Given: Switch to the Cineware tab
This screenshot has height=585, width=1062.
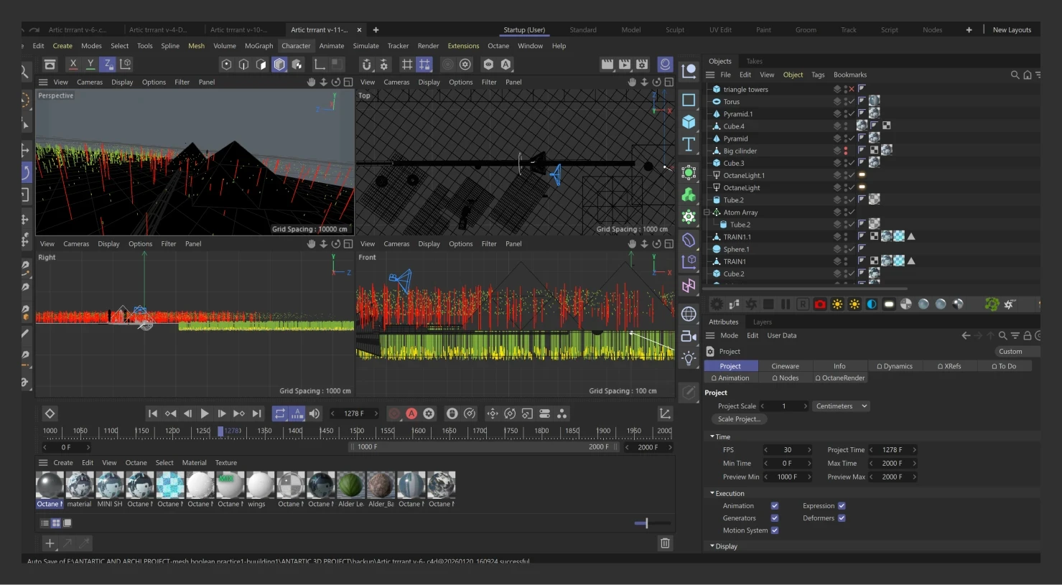Looking at the screenshot, I should pos(785,366).
